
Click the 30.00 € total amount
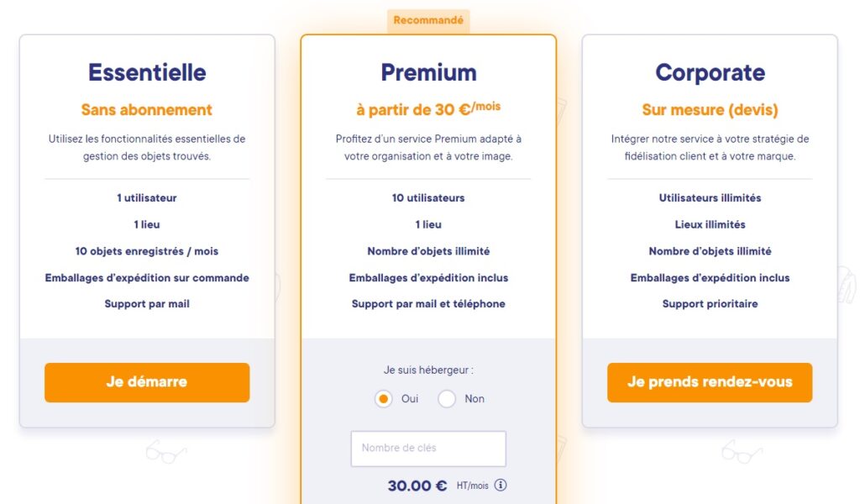click(417, 486)
